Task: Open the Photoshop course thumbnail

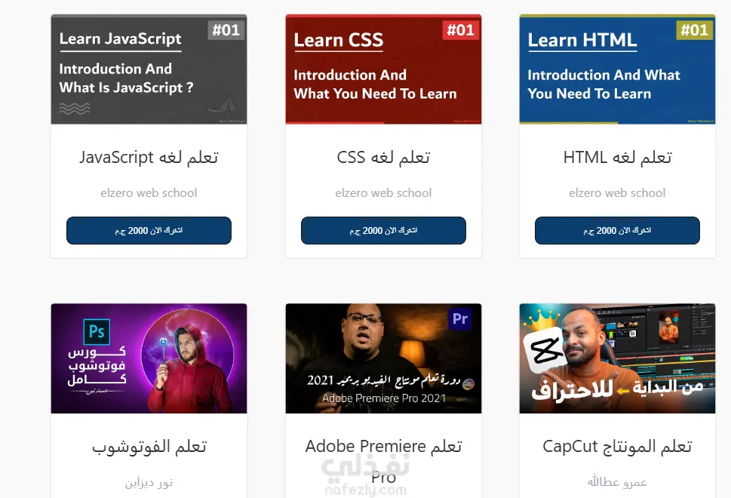Action: pos(149,358)
